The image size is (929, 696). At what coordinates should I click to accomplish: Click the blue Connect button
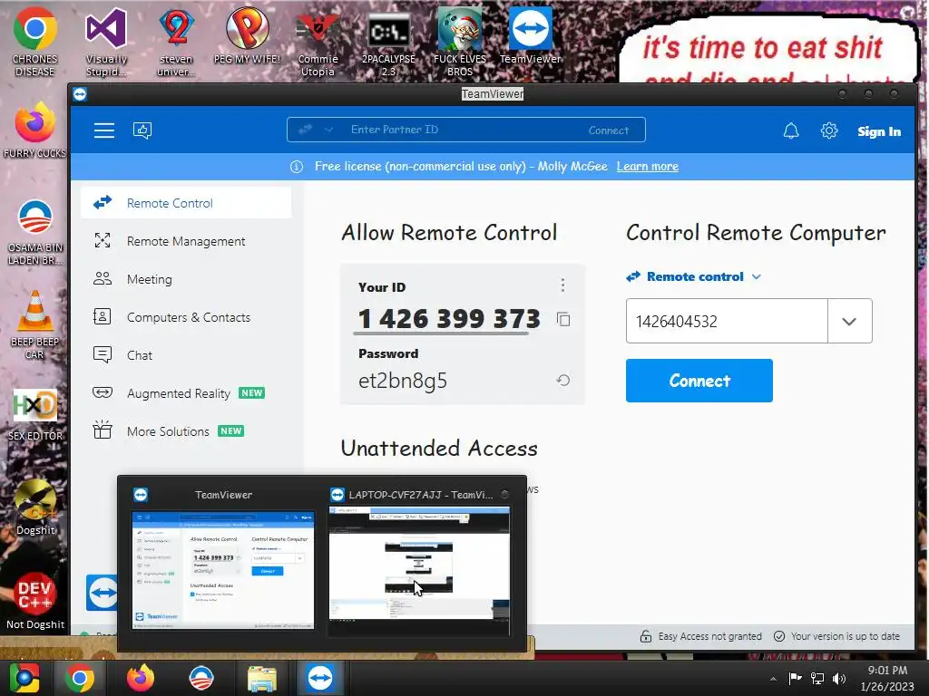pyautogui.click(x=699, y=381)
